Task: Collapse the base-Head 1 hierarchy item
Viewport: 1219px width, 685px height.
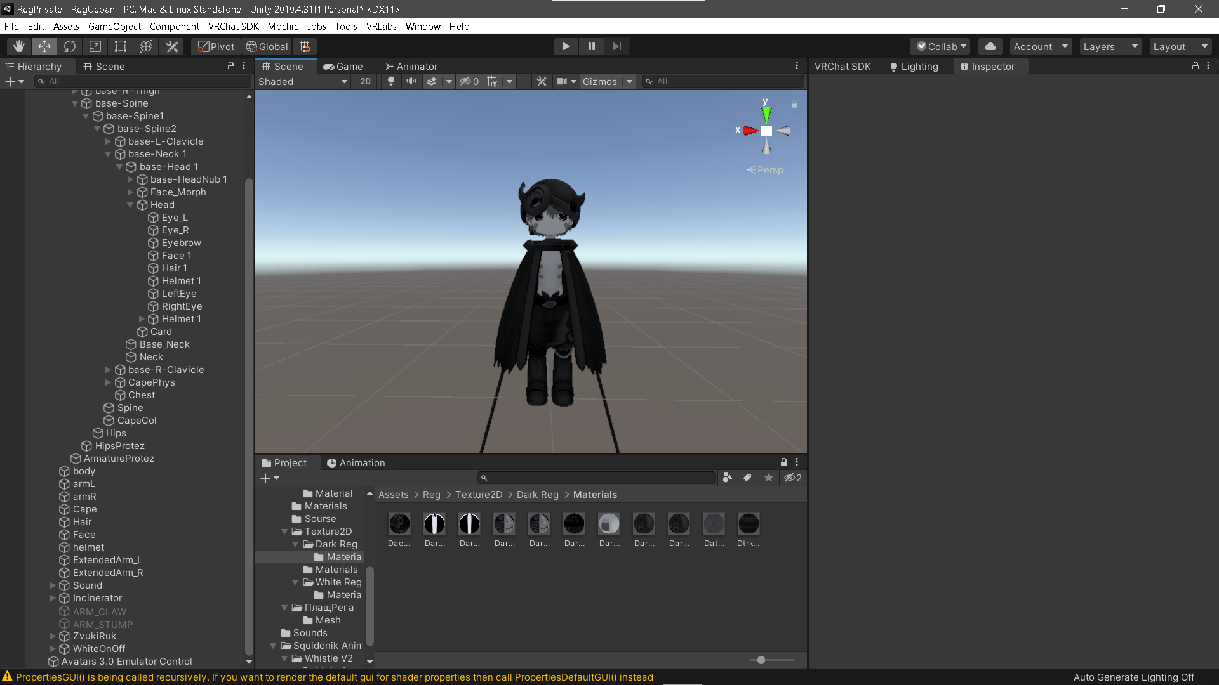Action: 119,167
